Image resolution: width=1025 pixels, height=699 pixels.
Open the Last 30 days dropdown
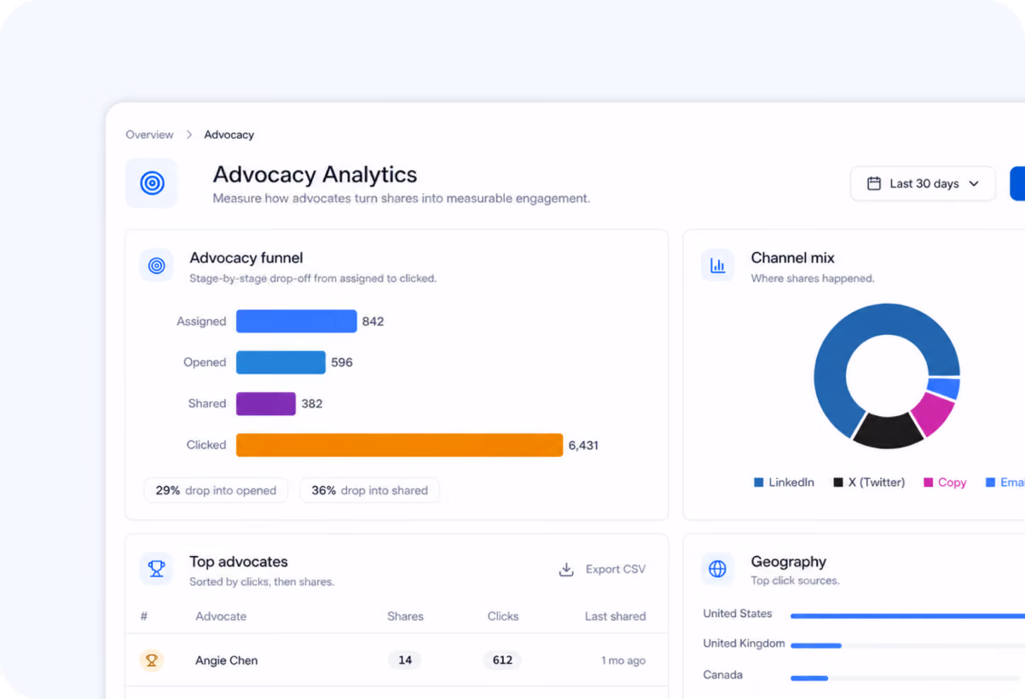tap(923, 183)
